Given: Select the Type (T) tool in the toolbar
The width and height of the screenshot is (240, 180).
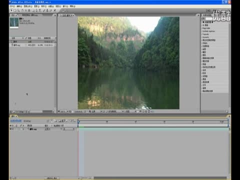Looking at the screenshot, I should (x=40, y=10).
